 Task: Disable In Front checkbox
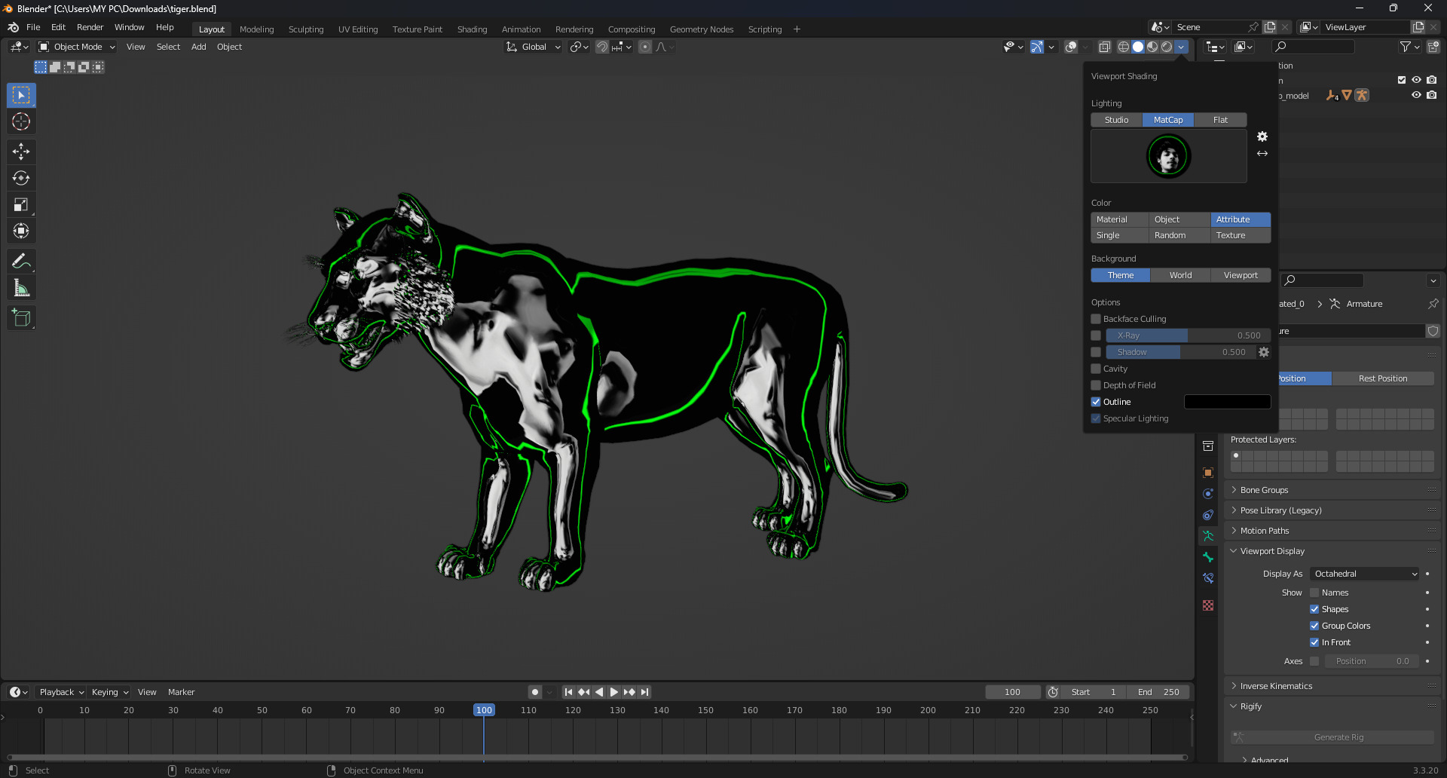pos(1314,642)
